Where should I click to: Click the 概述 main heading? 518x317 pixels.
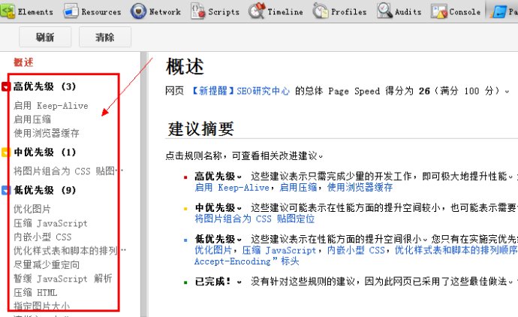coord(185,66)
